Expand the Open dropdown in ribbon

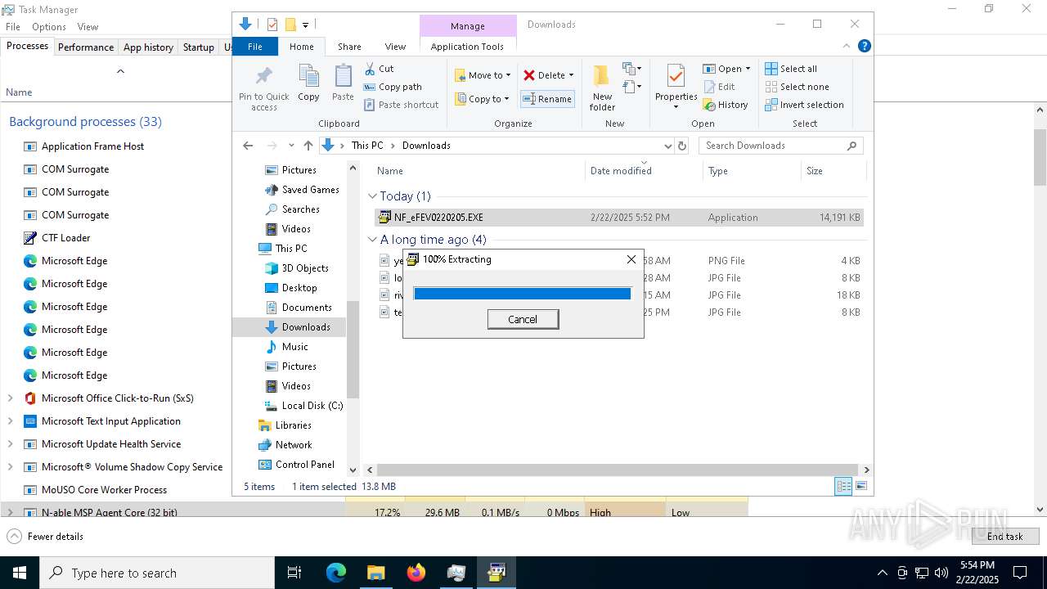(x=748, y=69)
